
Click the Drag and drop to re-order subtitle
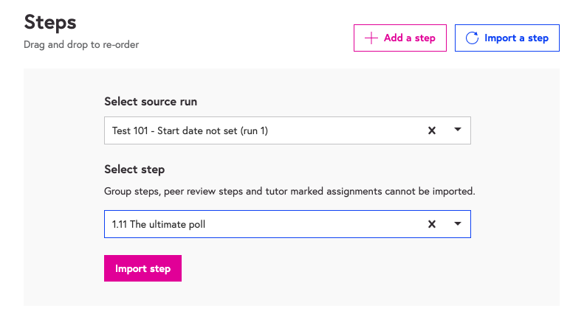81,44
